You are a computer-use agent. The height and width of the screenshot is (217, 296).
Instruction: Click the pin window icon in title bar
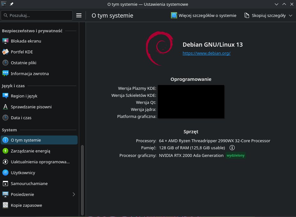coord(11,4)
